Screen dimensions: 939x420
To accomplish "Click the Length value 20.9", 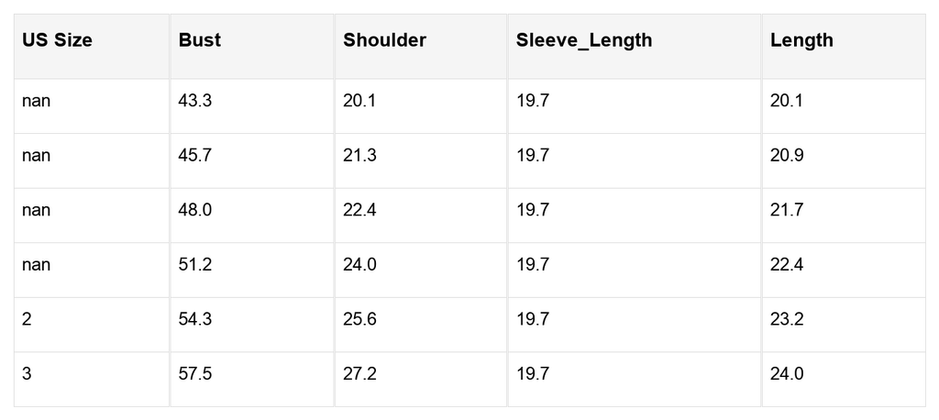I will coord(786,155).
